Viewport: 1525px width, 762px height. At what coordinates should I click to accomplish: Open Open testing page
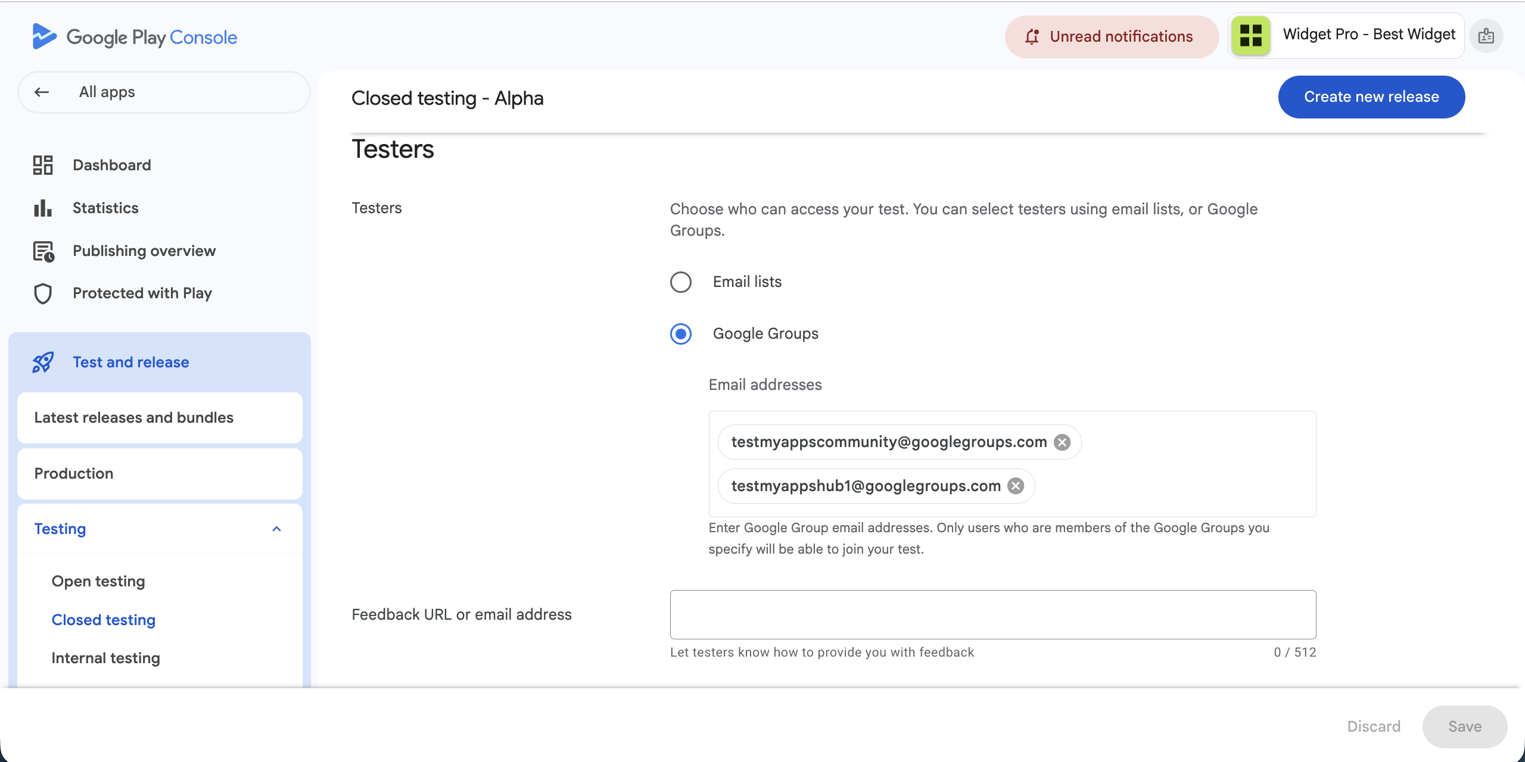[x=98, y=581]
